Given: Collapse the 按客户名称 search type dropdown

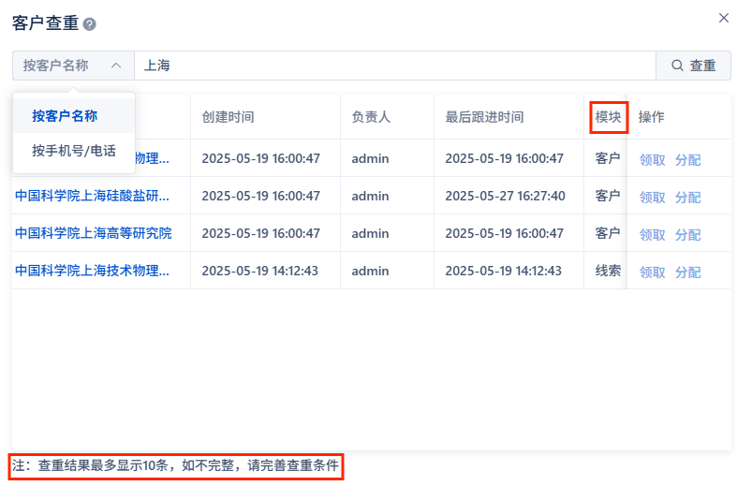Looking at the screenshot, I should click(x=73, y=66).
